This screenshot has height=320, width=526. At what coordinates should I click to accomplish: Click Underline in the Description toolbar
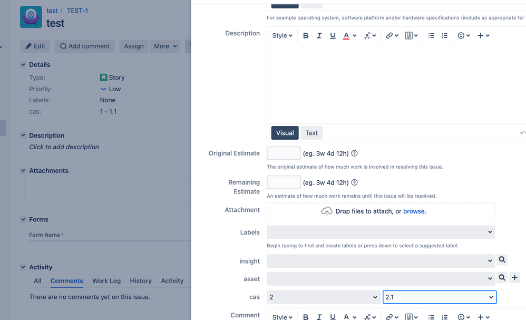click(333, 35)
